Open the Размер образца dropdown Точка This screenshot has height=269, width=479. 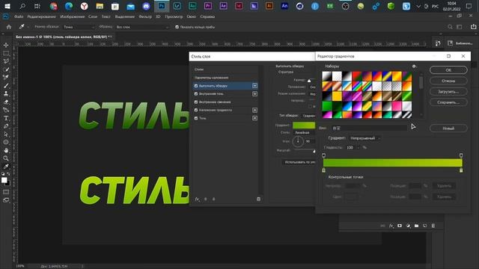coord(79,27)
